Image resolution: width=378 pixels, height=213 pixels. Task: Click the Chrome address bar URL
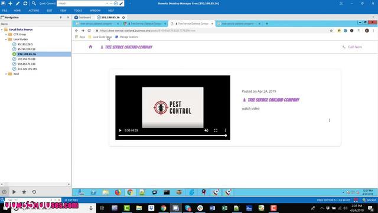pos(148,31)
